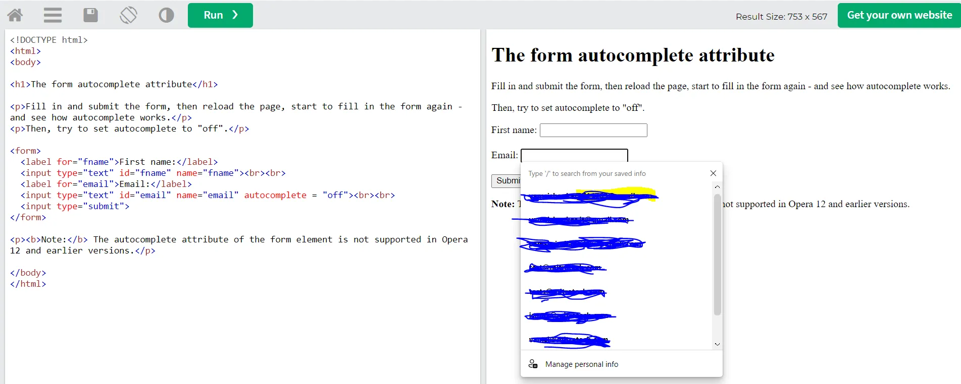Click the Manage personal info icon
This screenshot has width=961, height=384.
click(x=533, y=364)
